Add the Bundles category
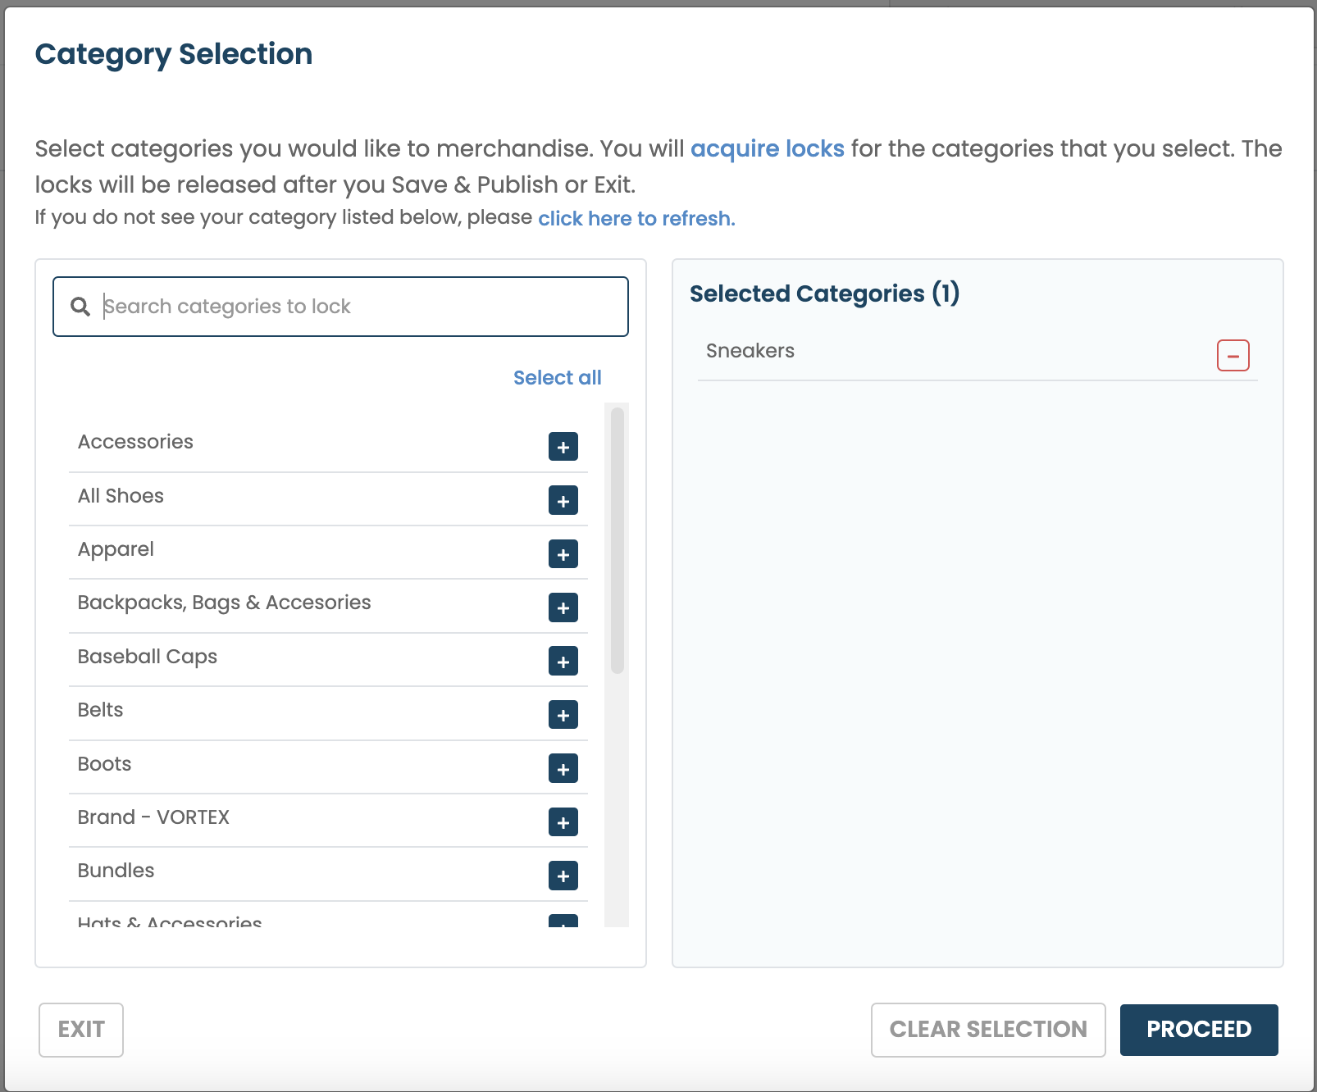The height and width of the screenshot is (1092, 1317). 563,876
